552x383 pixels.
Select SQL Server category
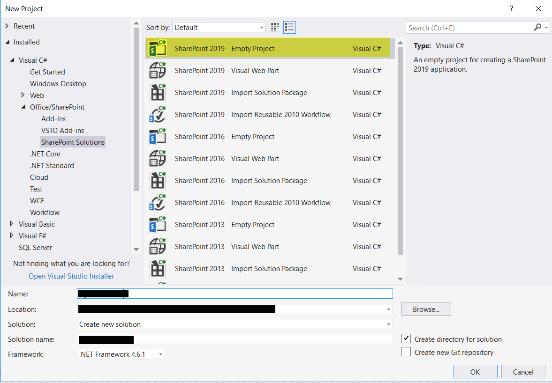[x=35, y=247]
